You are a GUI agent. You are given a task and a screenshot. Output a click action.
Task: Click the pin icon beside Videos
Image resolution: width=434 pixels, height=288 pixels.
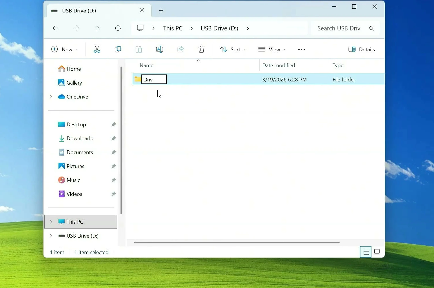pyautogui.click(x=114, y=194)
